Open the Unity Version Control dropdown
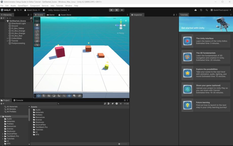Viewport: 233px width, 146px height. [59, 10]
